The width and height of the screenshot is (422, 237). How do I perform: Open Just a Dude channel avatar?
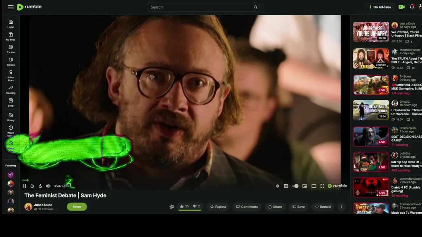coord(28,207)
